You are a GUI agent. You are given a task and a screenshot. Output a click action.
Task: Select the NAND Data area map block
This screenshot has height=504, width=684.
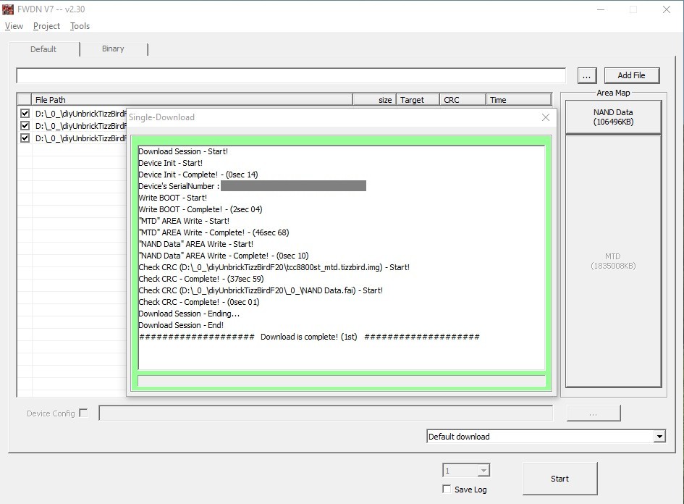click(613, 117)
